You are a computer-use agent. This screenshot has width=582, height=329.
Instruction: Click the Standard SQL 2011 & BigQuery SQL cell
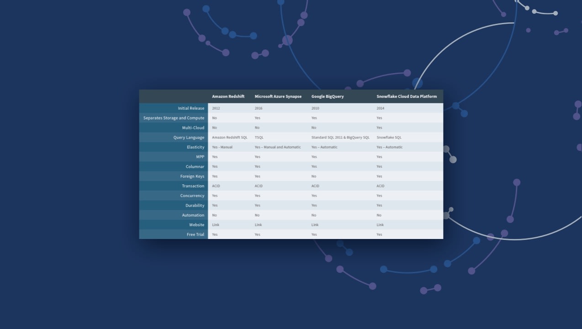click(340, 138)
